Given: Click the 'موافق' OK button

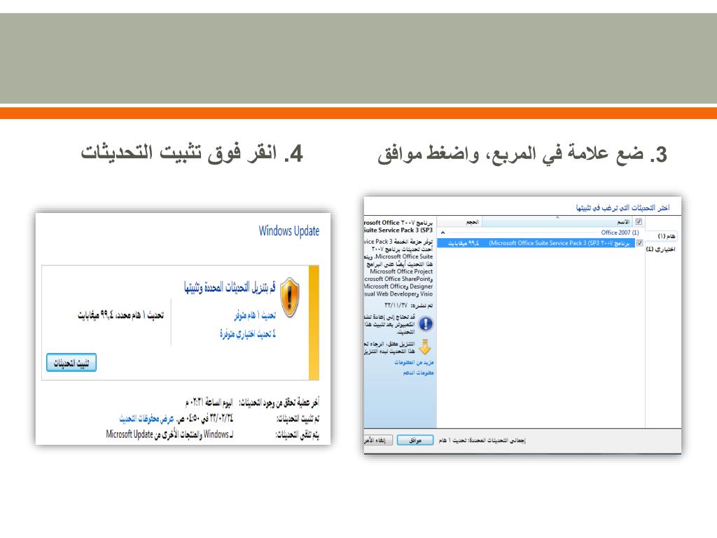Looking at the screenshot, I should (415, 440).
